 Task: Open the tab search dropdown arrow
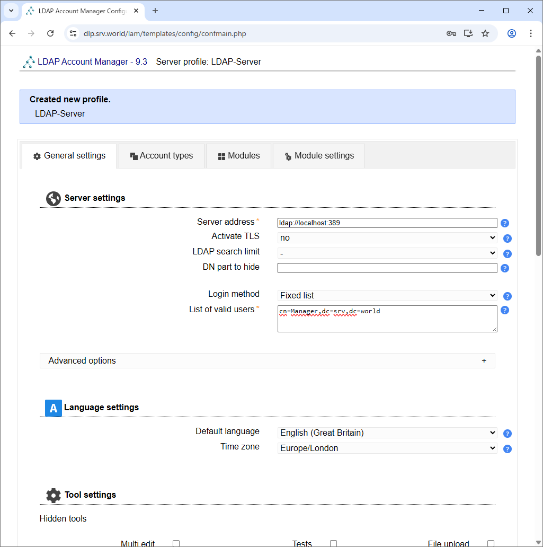11,11
